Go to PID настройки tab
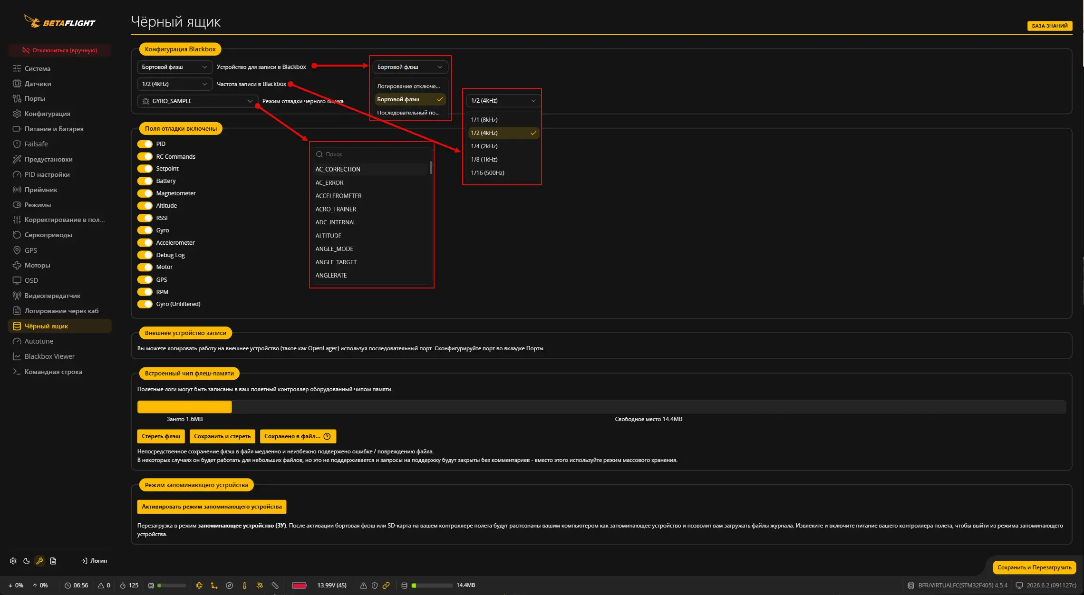 point(47,174)
